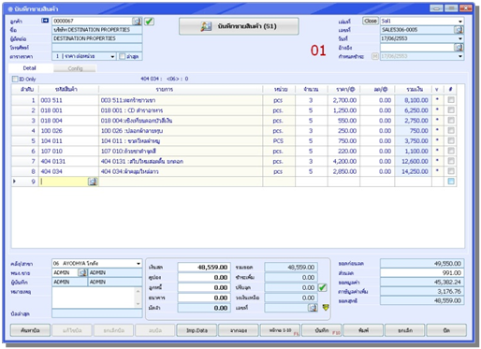Click net total value 48,559.00 at bottom right
Image resolution: width=481 pixels, height=349 pixels.
422,300
